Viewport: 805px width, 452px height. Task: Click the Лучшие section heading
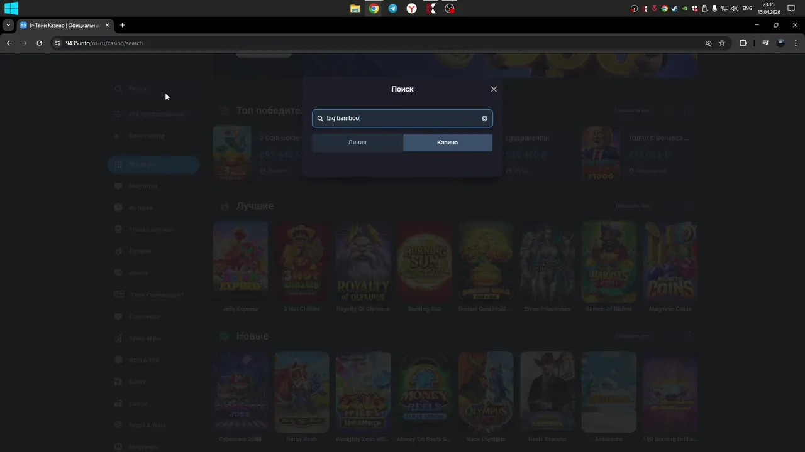pos(255,206)
